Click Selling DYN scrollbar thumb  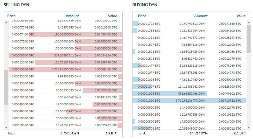[6, 87]
